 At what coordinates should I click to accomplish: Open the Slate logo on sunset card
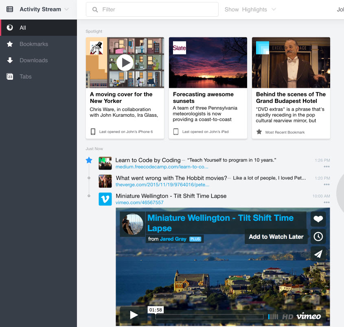pyautogui.click(x=180, y=48)
